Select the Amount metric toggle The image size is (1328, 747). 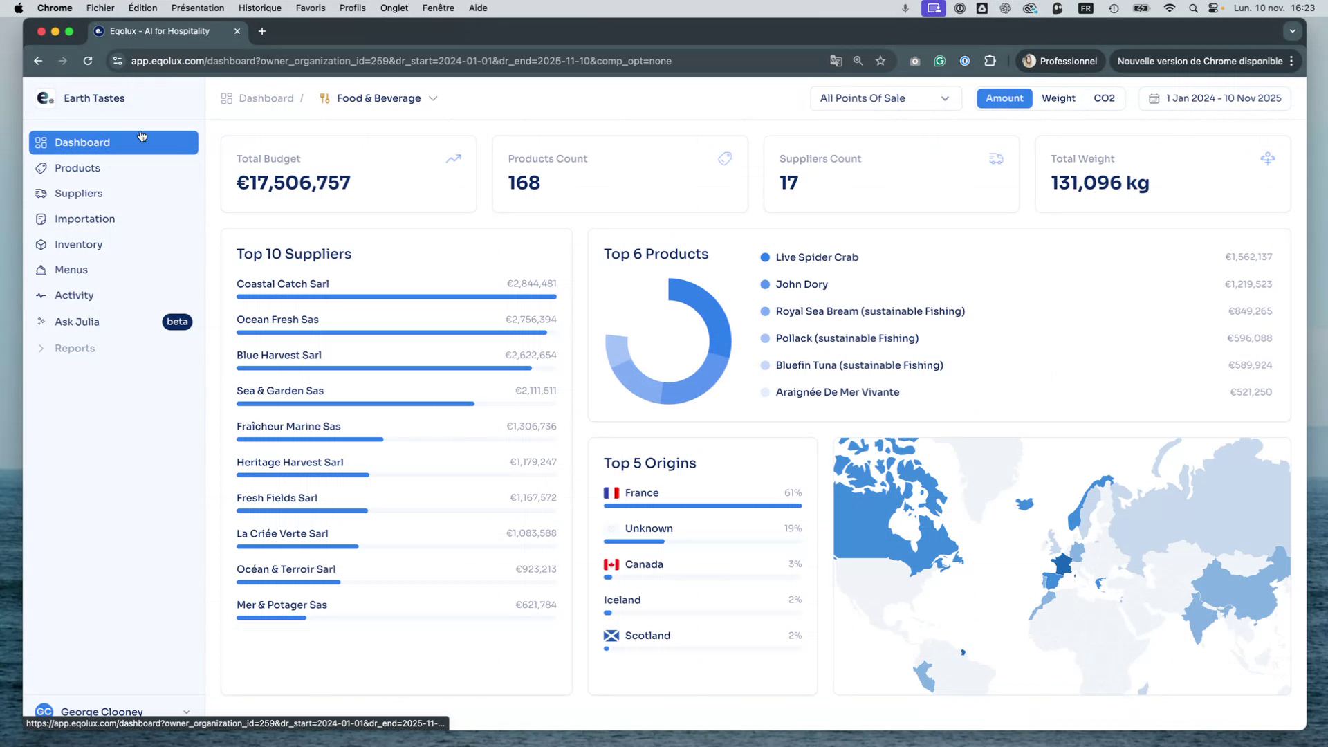1004,98
